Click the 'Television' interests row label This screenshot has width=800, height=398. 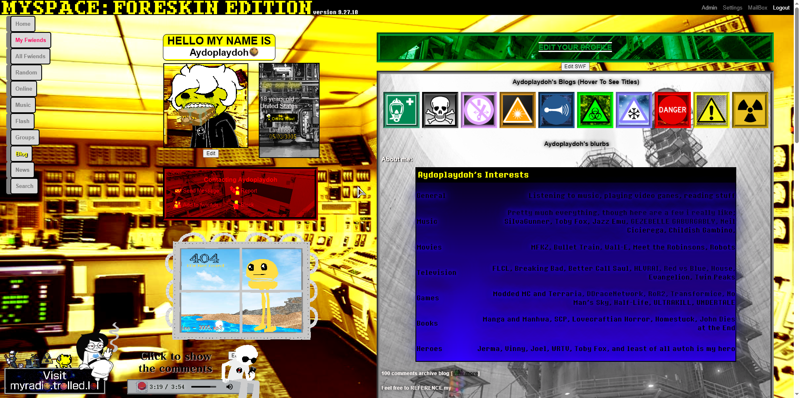tap(437, 273)
